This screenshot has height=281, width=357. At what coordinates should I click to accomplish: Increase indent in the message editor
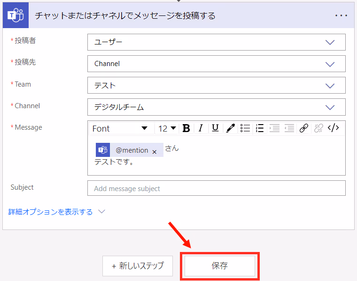(275, 128)
